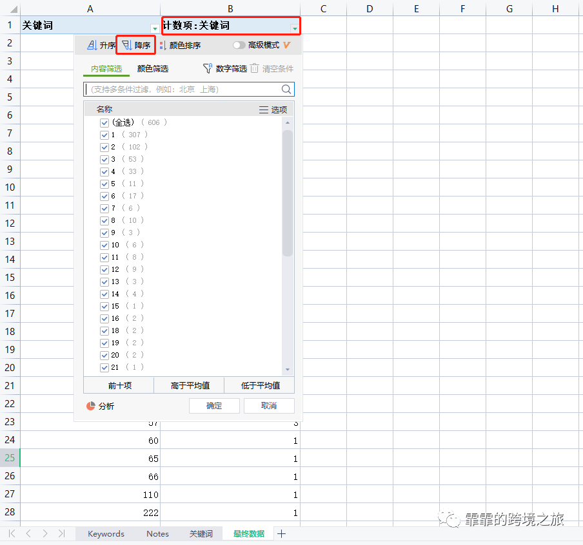Click cell containing 65
The image size is (583, 545).
[90, 459]
